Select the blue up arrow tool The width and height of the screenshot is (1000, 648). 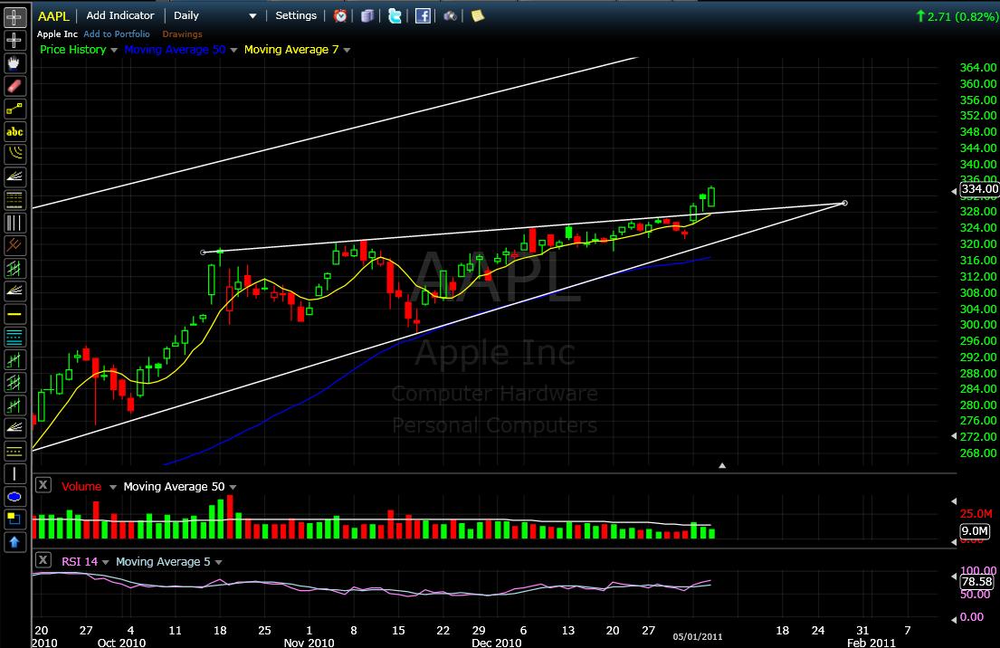point(14,542)
